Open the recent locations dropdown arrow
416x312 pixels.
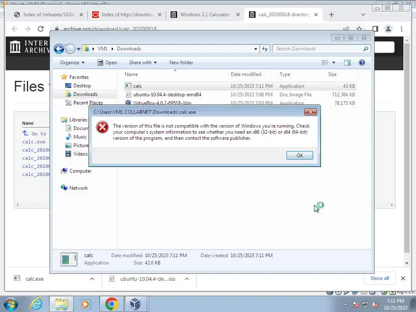pyautogui.click(x=78, y=49)
